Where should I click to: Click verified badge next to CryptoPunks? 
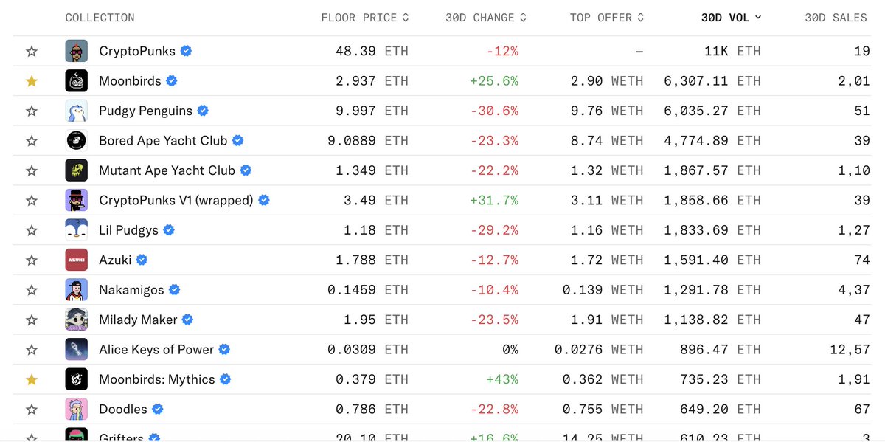coord(187,51)
